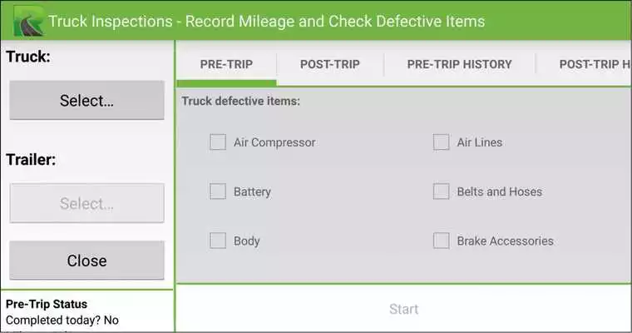Click the Belts and Hoses label
The height and width of the screenshot is (333, 632).
[500, 191]
